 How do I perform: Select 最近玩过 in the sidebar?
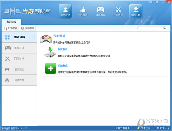tap(19, 69)
